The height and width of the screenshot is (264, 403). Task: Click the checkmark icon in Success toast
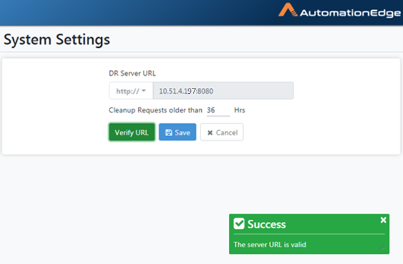(x=239, y=224)
